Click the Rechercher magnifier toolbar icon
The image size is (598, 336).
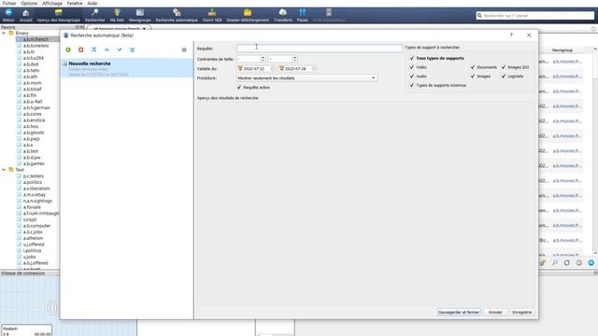94,12
